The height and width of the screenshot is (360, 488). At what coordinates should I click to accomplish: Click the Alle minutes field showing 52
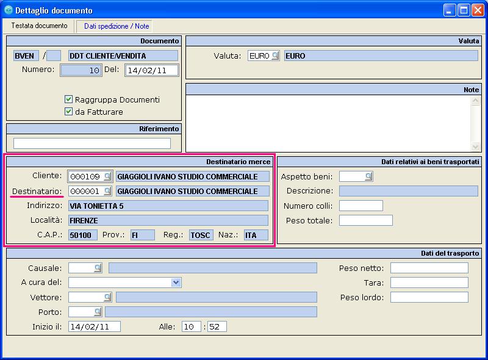[217, 326]
